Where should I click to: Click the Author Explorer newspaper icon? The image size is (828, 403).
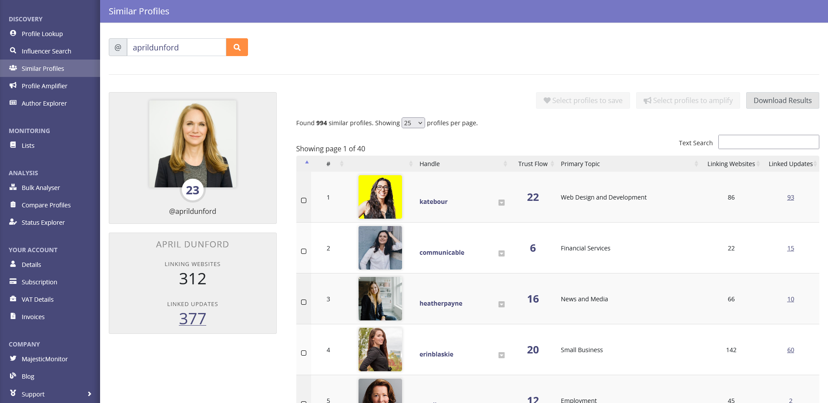(13, 103)
